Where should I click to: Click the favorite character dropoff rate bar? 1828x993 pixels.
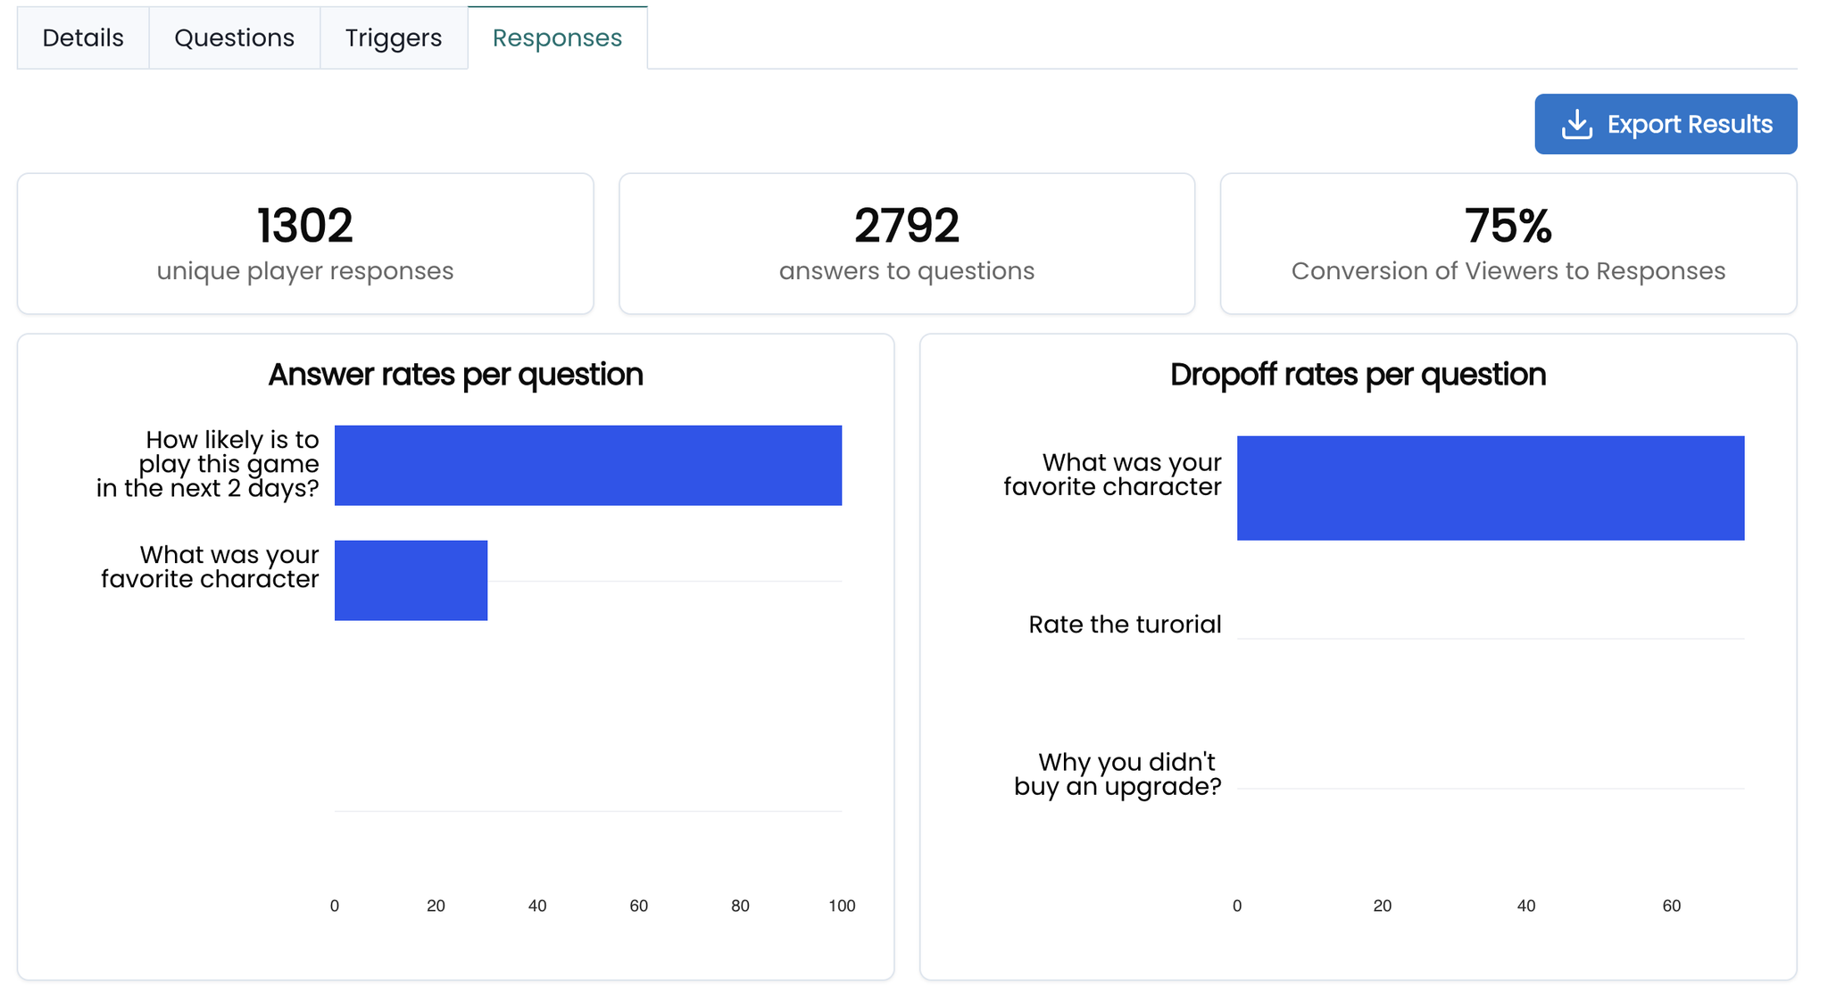(x=1490, y=488)
